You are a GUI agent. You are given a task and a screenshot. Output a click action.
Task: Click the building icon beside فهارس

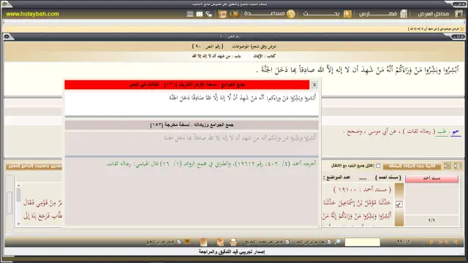pos(403,14)
